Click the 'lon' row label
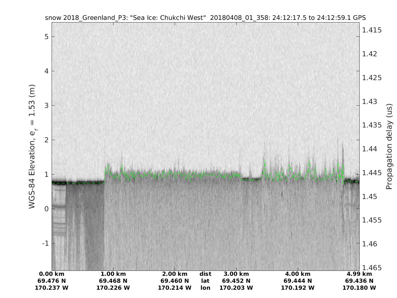The image size is (397, 298). 205,288
